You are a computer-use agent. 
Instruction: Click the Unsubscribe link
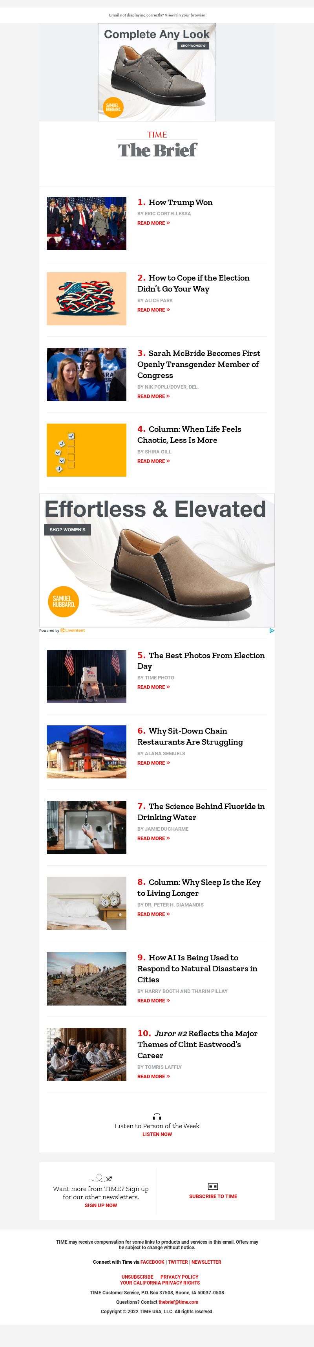(x=137, y=1277)
